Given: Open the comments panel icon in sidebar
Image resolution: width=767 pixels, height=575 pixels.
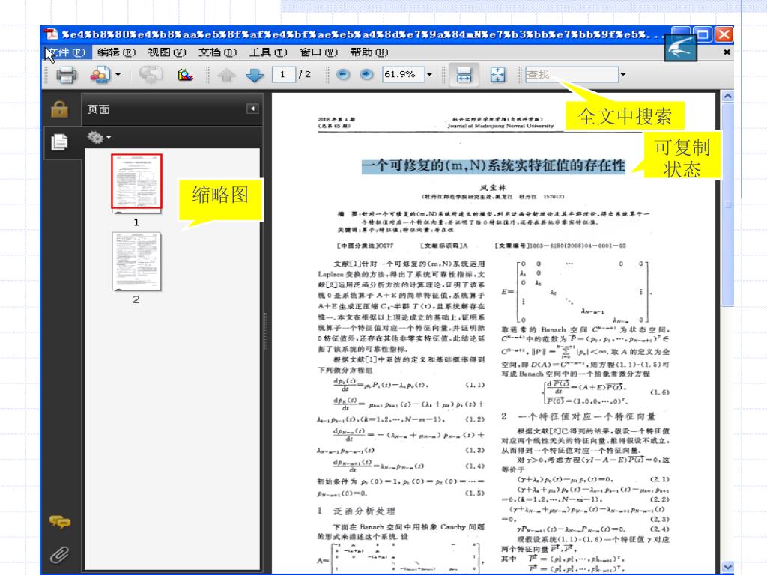Looking at the screenshot, I should pyautogui.click(x=60, y=522).
